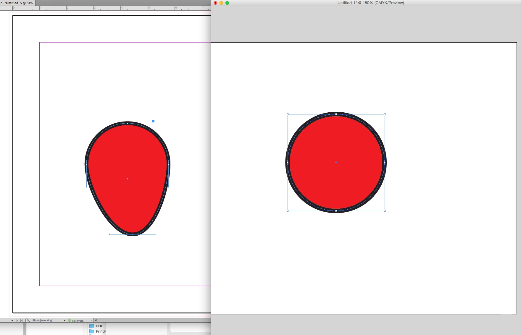Click the No errors status text

pyautogui.click(x=78, y=321)
